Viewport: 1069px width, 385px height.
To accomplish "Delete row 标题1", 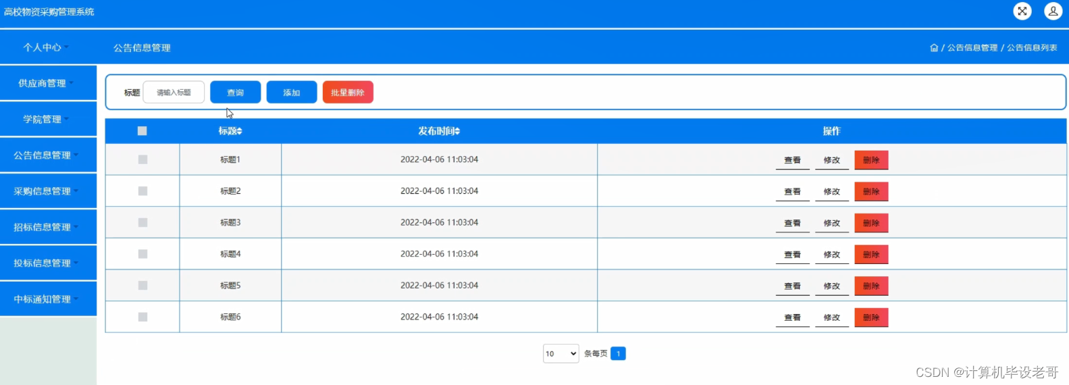I will [871, 160].
